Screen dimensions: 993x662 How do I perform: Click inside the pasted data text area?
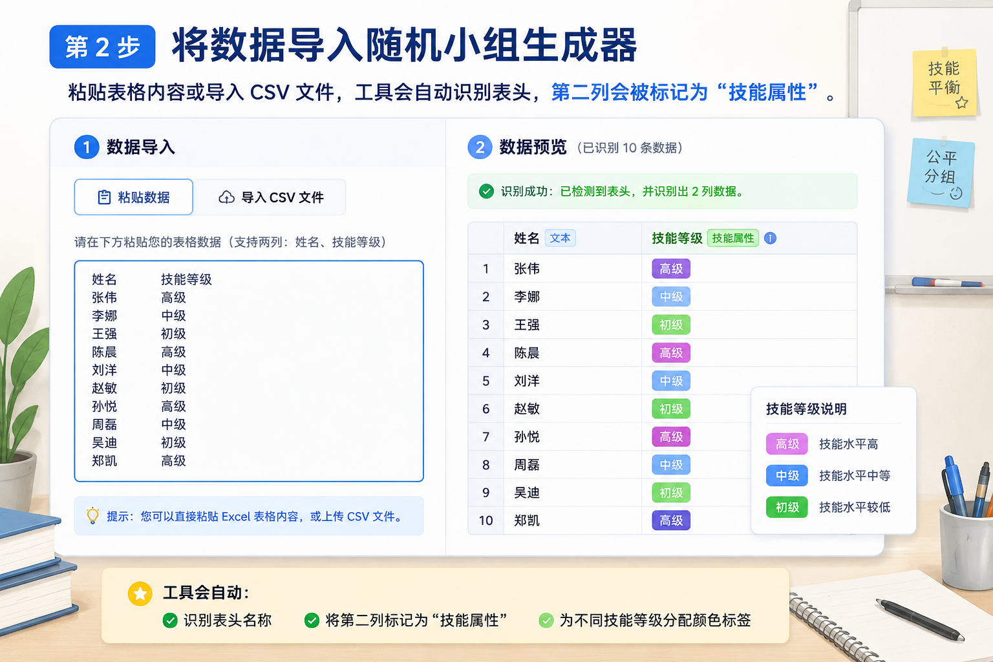pyautogui.click(x=249, y=371)
